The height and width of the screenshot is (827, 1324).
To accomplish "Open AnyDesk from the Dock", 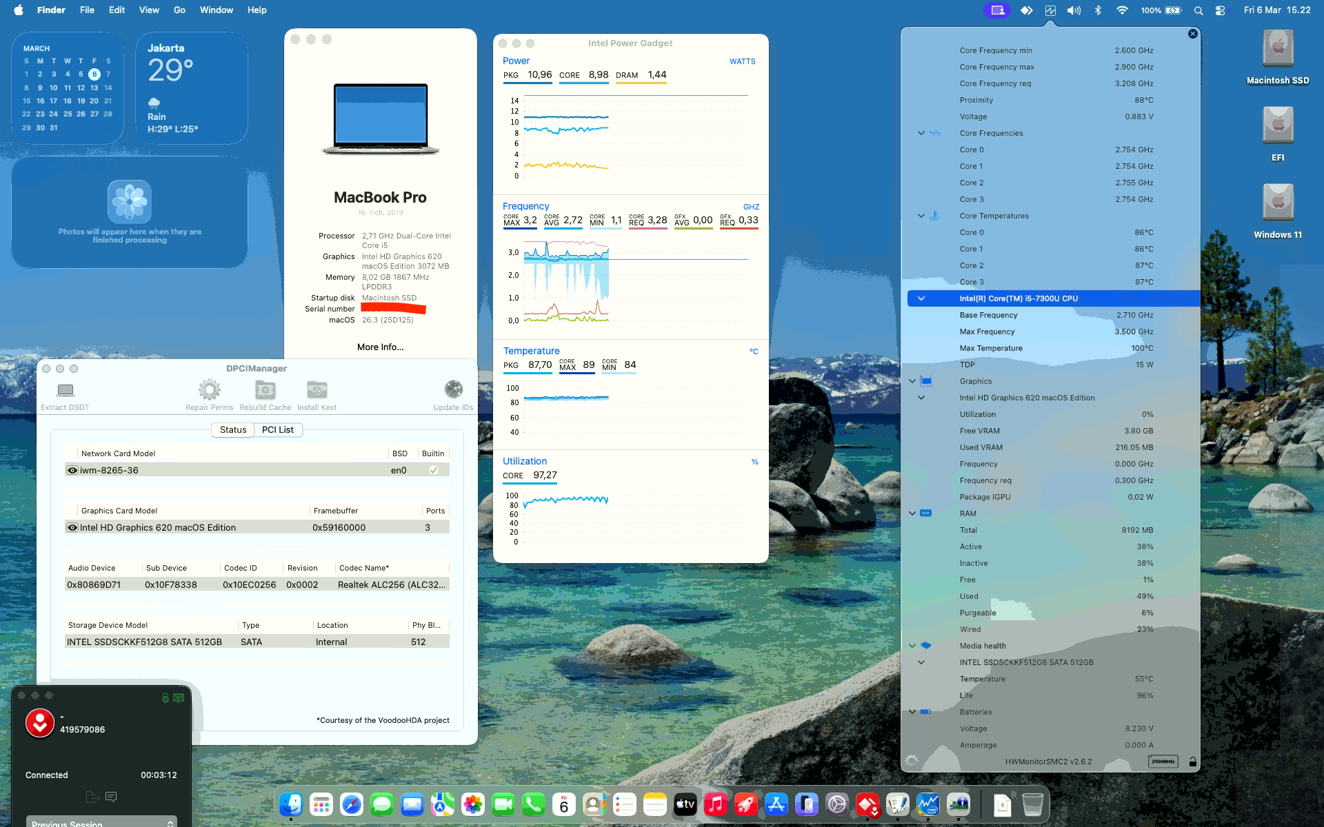I will click(867, 804).
